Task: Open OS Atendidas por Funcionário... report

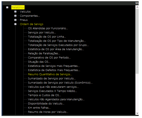Action: coord(48,28)
